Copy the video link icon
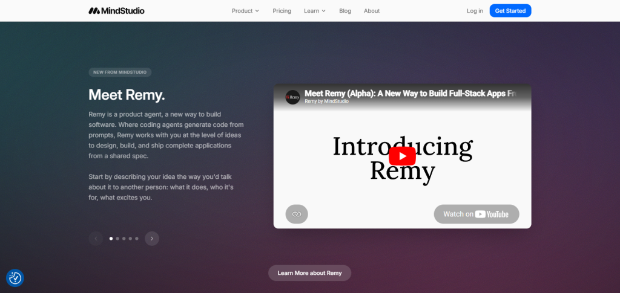 (x=297, y=214)
